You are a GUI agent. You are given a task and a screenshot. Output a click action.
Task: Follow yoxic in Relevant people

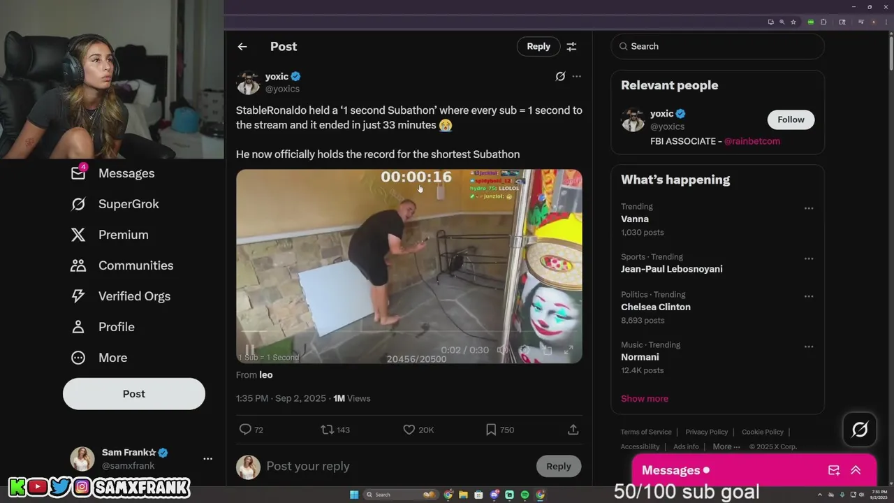click(791, 119)
